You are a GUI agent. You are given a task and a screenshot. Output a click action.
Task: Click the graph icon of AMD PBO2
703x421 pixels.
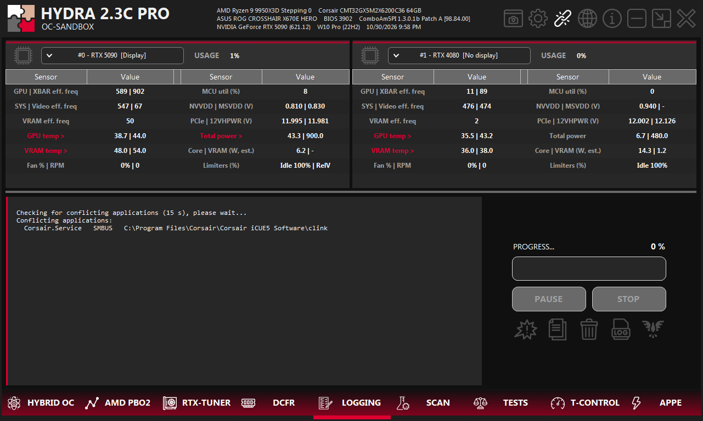(92, 403)
